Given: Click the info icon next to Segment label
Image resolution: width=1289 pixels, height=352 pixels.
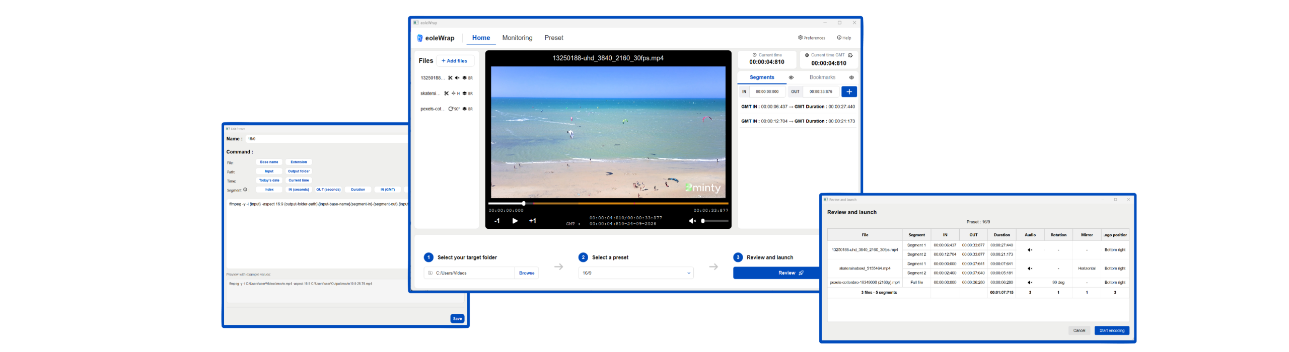Looking at the screenshot, I should pyautogui.click(x=245, y=190).
